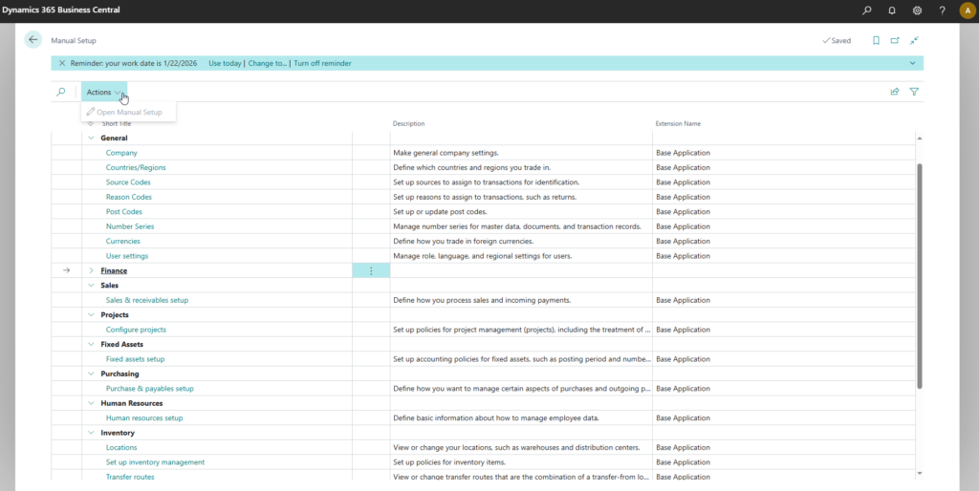
Task: Collapse the Purchasing group
Action: tap(91, 374)
